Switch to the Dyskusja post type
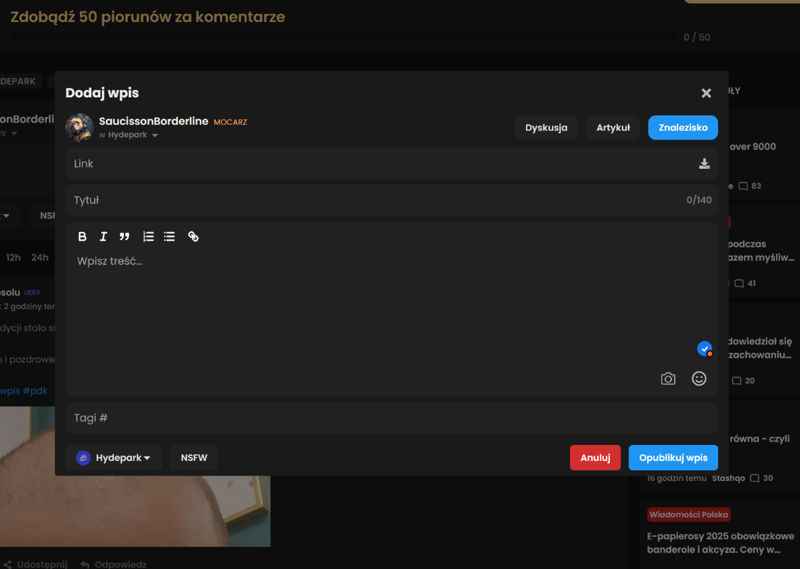800x569 pixels. 546,127
